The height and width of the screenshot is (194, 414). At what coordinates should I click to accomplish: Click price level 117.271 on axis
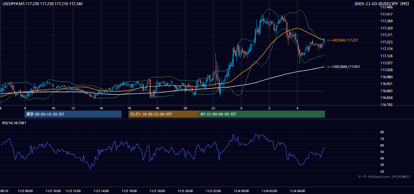point(386,35)
